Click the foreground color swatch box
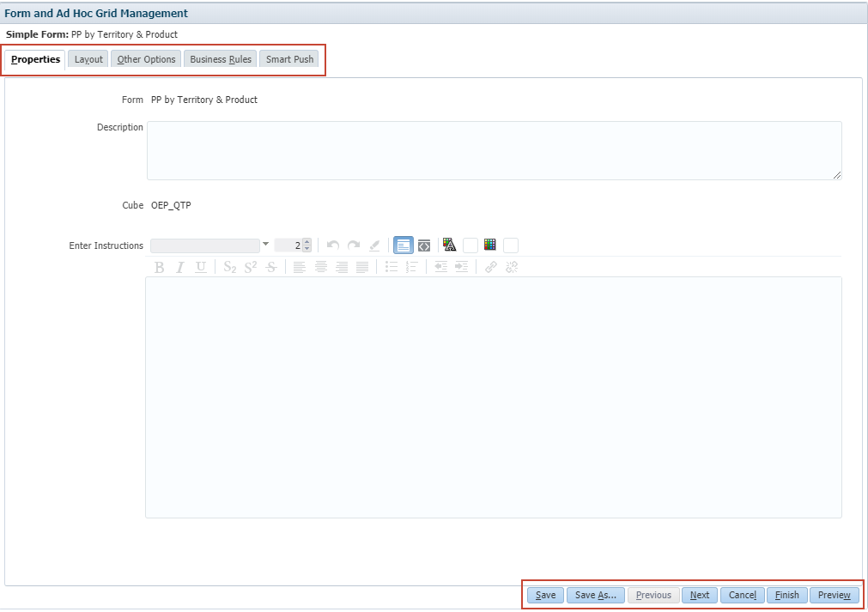Viewport: 868px width, 612px height. tap(470, 245)
